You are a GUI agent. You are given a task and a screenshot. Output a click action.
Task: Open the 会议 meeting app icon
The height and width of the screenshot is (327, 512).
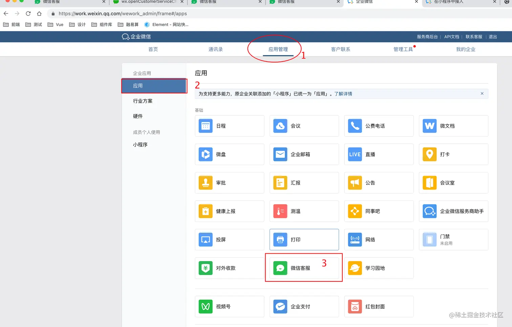point(280,126)
